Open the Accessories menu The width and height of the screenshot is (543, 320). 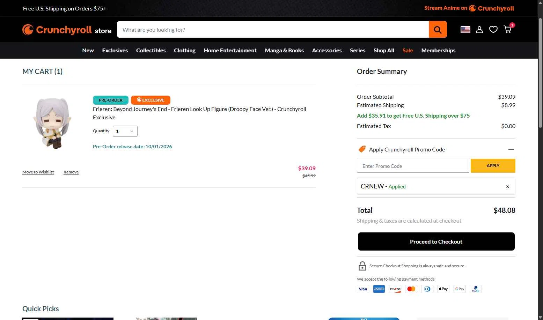pos(327,50)
